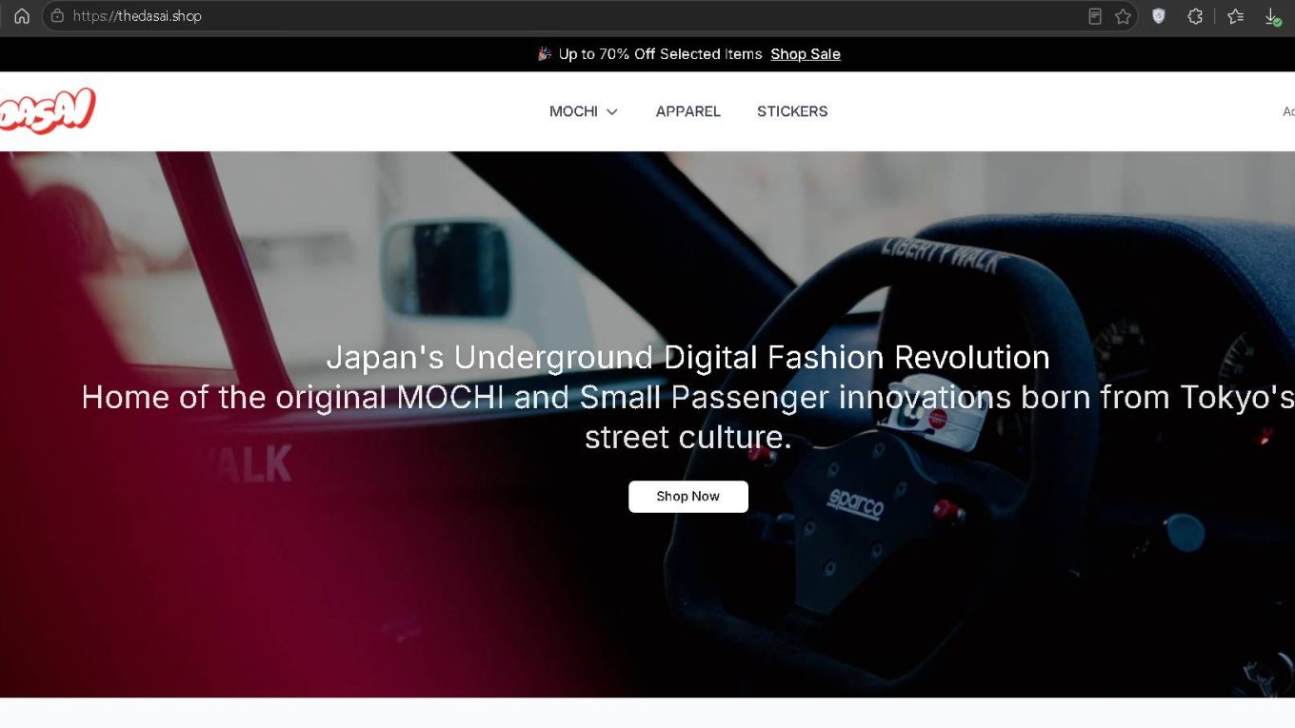The height and width of the screenshot is (728, 1295).
Task: Click 'Japan's Underground Digital Fashion Revolution' heading
Action: tap(688, 357)
